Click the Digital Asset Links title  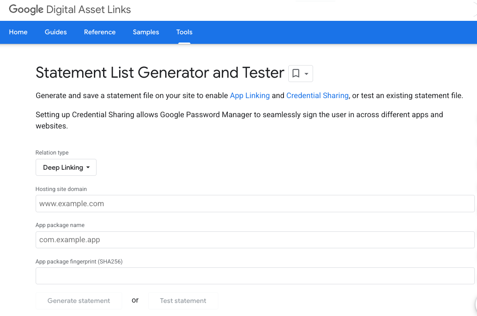tap(89, 10)
